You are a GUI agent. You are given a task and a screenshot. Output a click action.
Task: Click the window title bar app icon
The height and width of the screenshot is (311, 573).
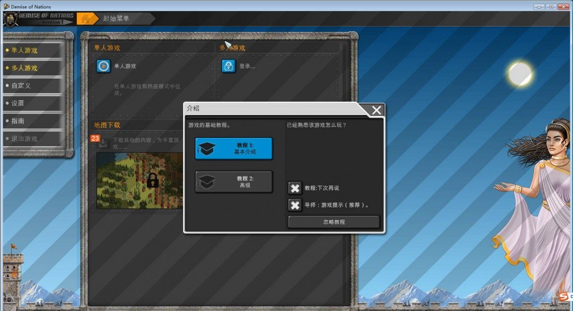[6, 6]
